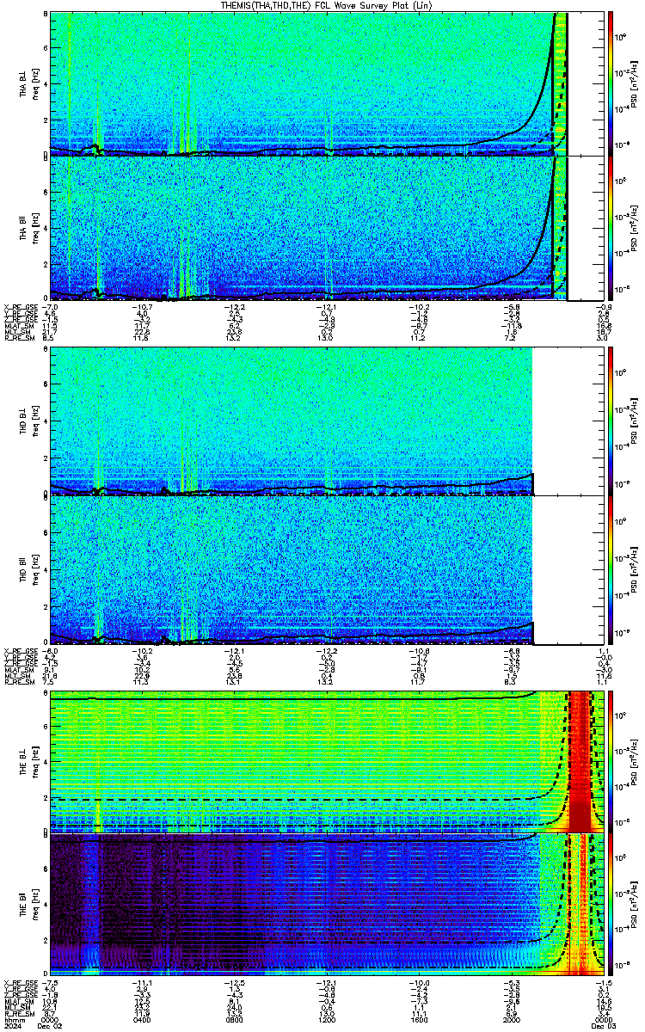
Task: Click the "2000" time tick label
Action: 512,1020
